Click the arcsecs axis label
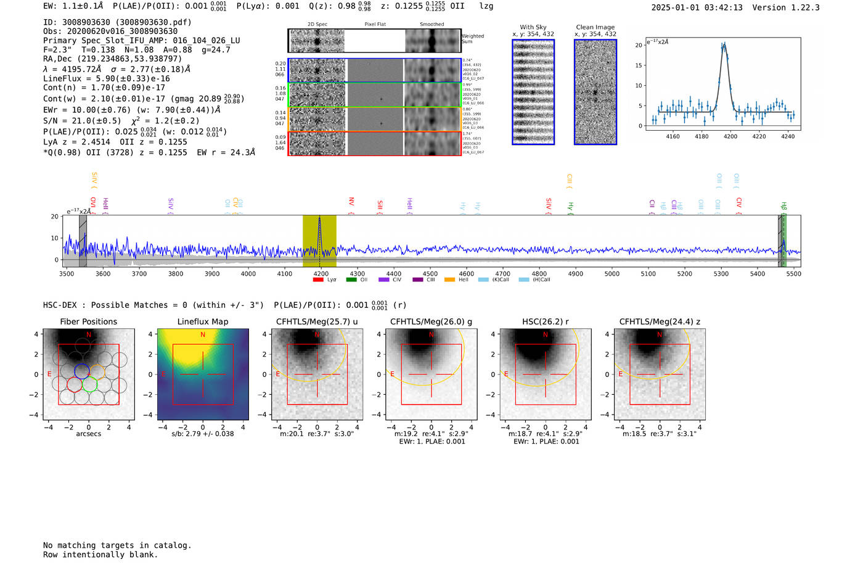 pos(89,434)
